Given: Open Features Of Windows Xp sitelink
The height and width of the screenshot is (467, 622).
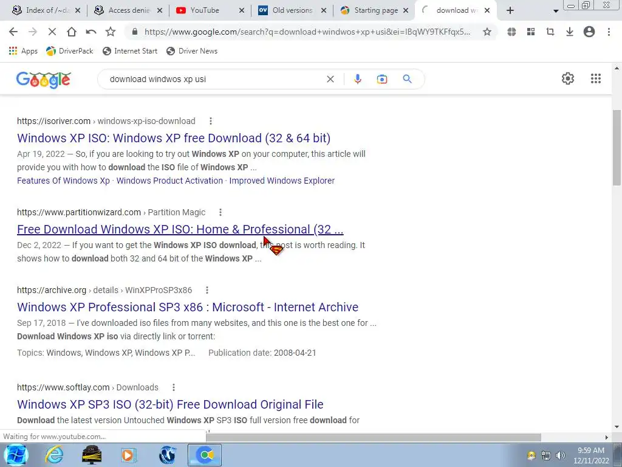Looking at the screenshot, I should (x=63, y=181).
